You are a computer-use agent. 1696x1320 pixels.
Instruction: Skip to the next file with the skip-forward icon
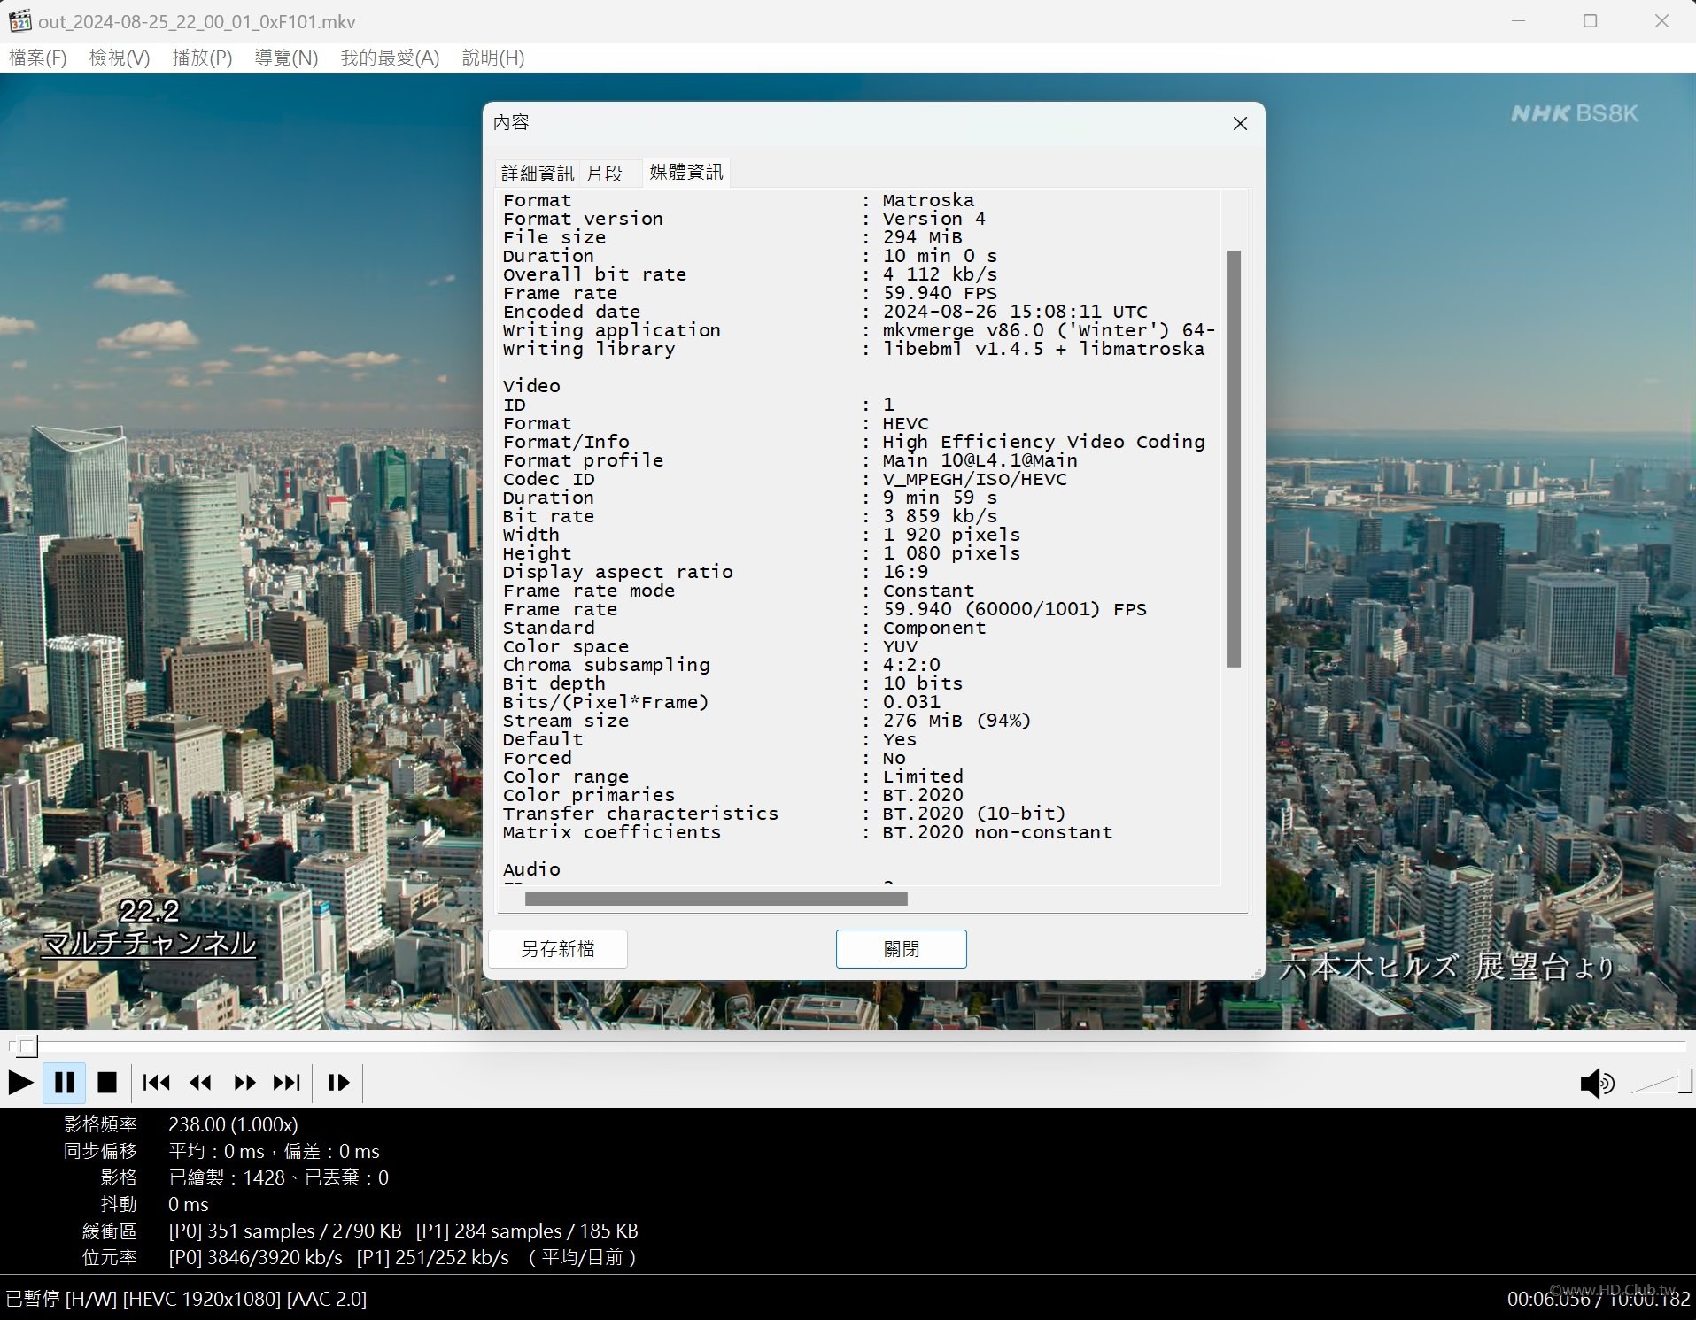click(x=287, y=1082)
